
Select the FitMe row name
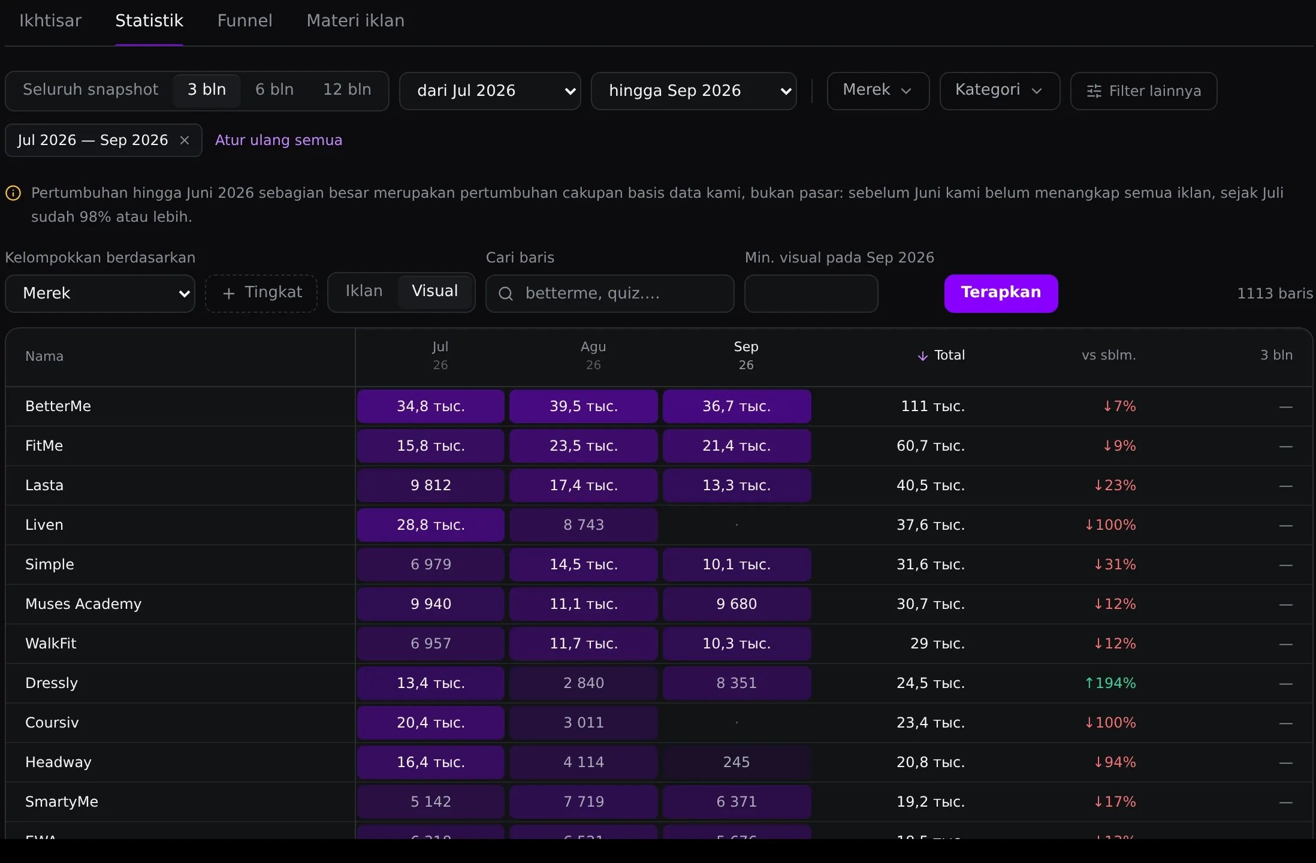coord(44,446)
